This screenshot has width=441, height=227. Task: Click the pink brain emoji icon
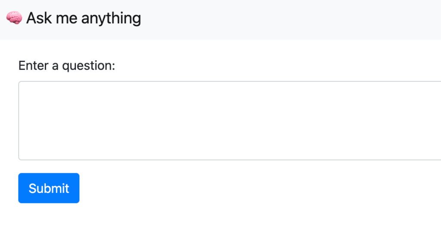[14, 18]
